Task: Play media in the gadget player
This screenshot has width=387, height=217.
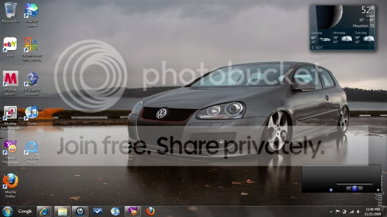Action: [x=355, y=188]
